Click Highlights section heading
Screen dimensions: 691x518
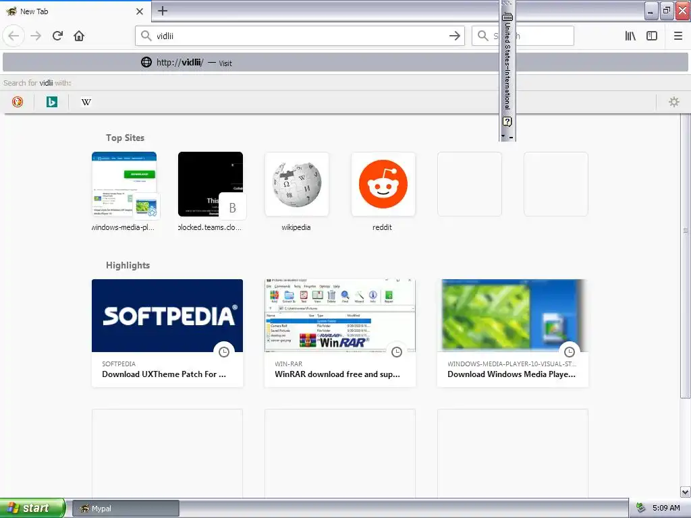pyautogui.click(x=128, y=265)
